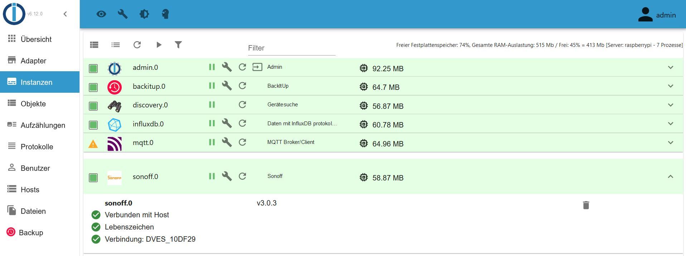Switch to compact list view icon
Image resolution: width=686 pixels, height=256 pixels.
click(116, 45)
